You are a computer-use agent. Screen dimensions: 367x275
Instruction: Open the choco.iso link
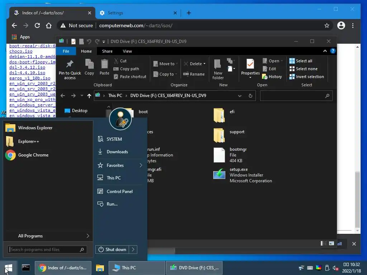[x=21, y=51]
